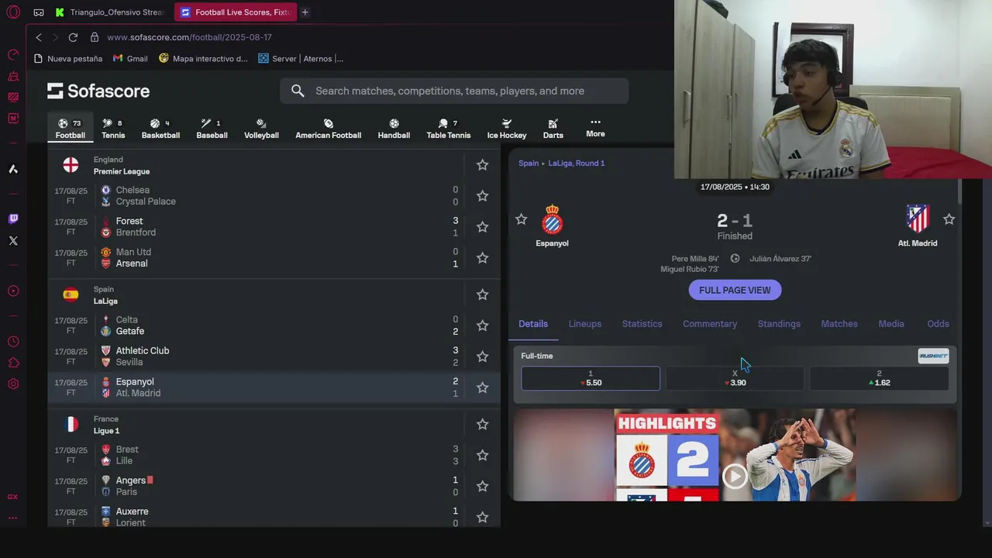Open the Gmail bookmark
Viewport: 992px width, 558px height.
click(130, 58)
